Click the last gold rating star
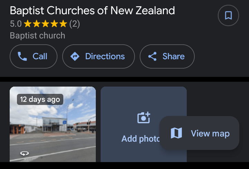The image size is (249, 169). point(63,24)
